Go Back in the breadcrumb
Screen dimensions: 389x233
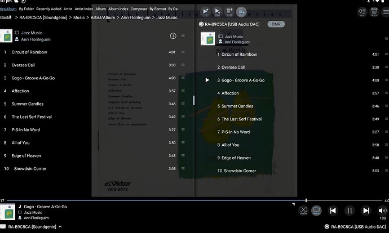click(6, 17)
